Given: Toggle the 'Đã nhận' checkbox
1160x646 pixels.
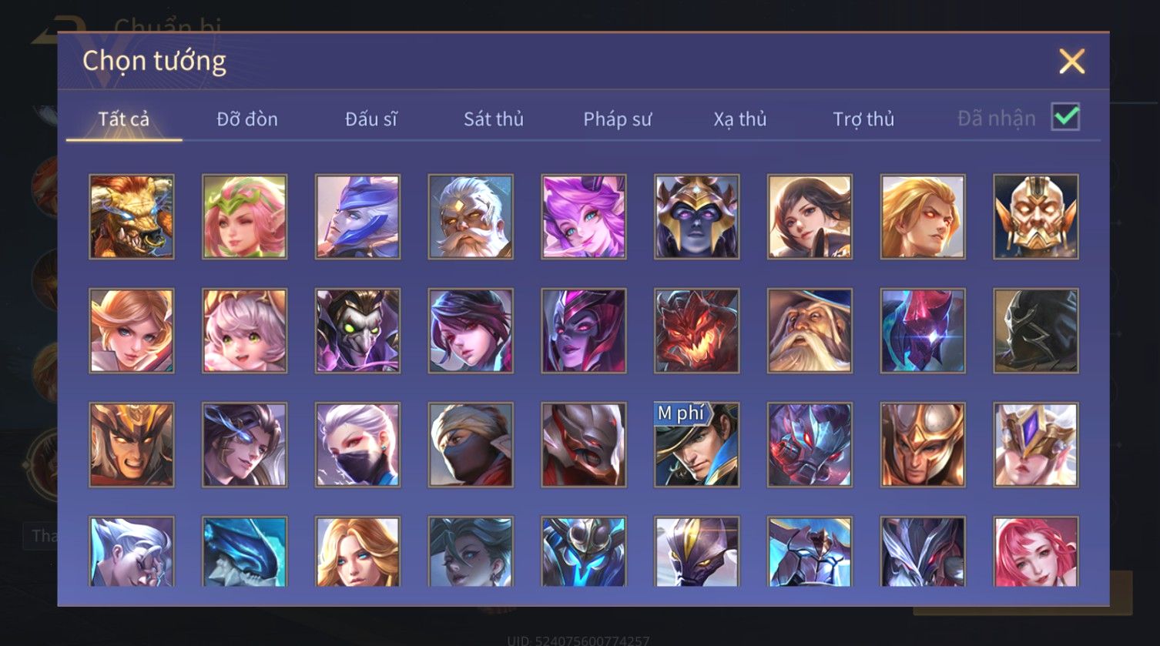Looking at the screenshot, I should [1066, 118].
